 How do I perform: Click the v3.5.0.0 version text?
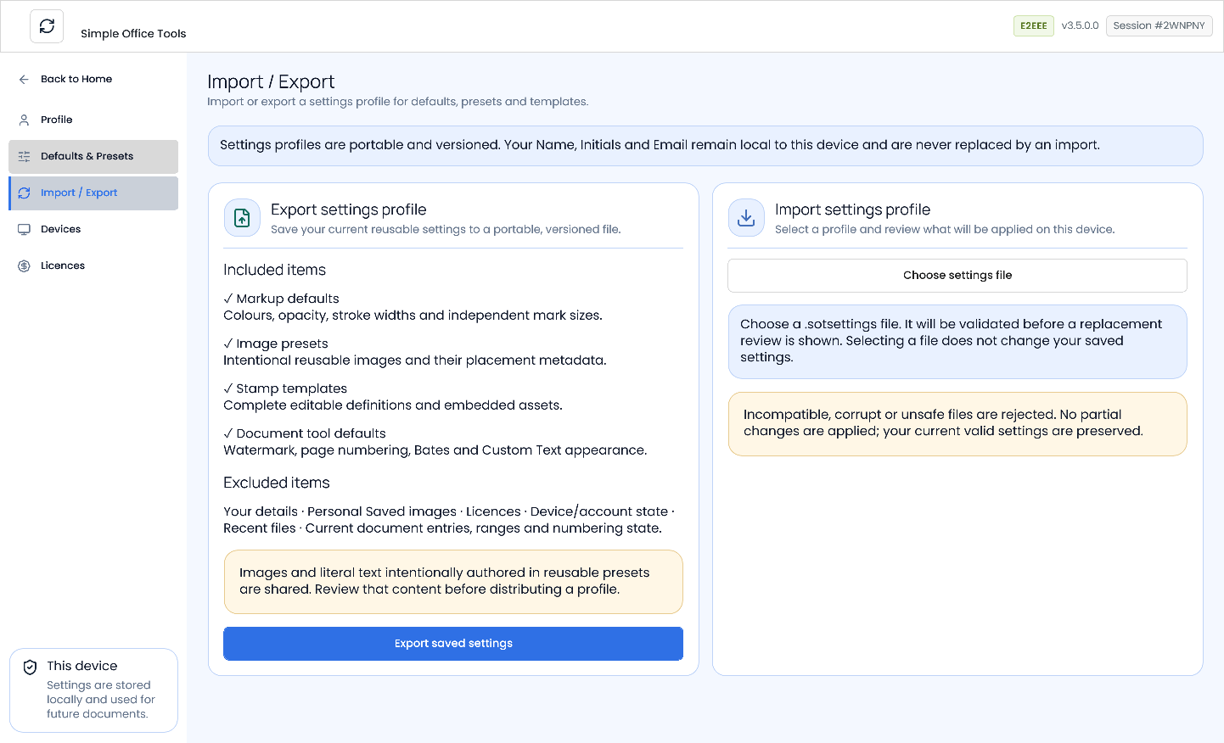tap(1080, 25)
